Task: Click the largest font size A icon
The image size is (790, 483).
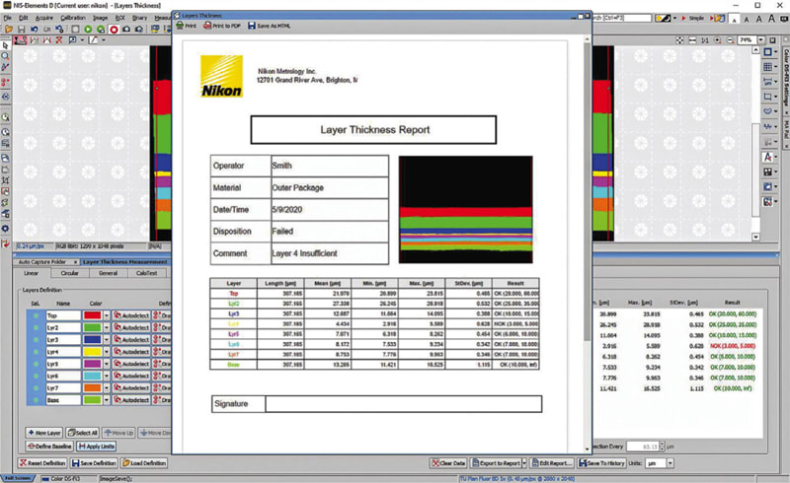Action: click(771, 19)
